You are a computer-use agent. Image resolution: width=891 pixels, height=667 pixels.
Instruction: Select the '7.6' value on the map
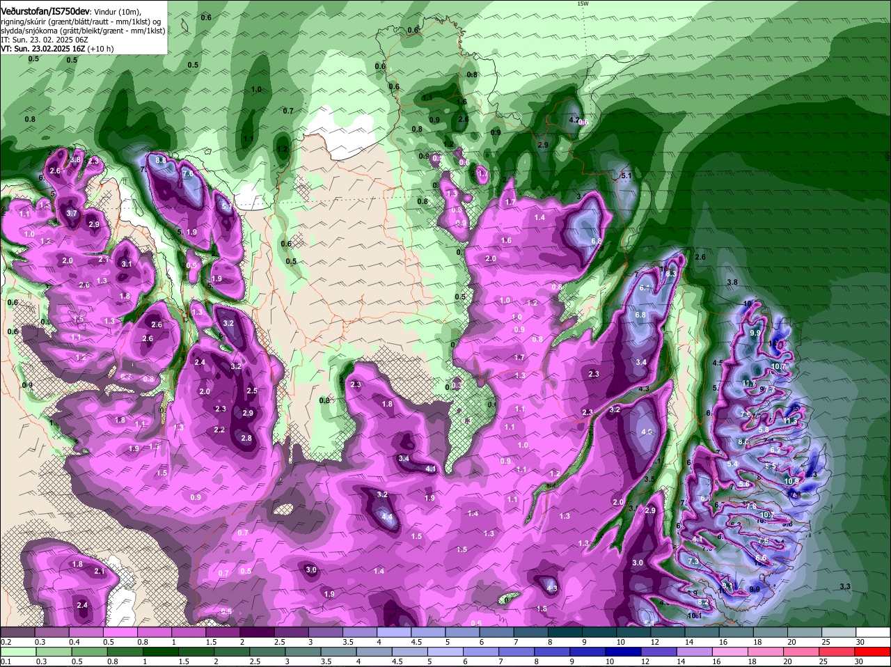tap(187, 173)
